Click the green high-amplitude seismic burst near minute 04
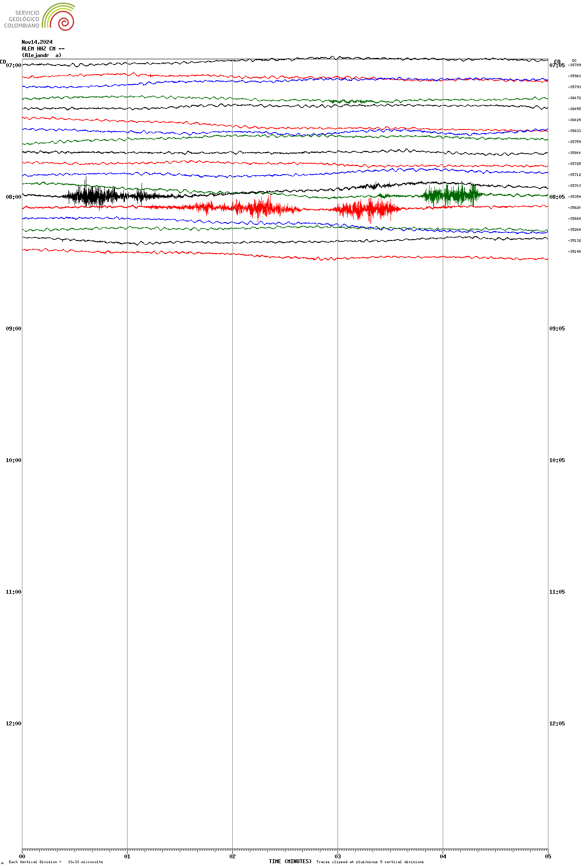Image resolution: width=583 pixels, height=868 pixels. pyautogui.click(x=451, y=195)
